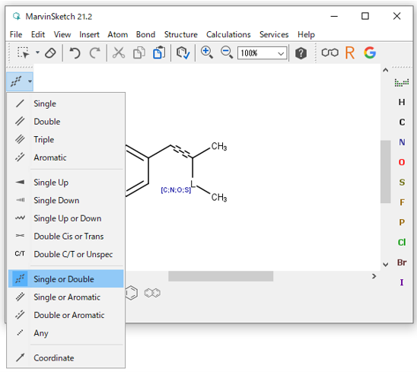Select Single Up or Down bond
417x372 pixels.
coord(66,218)
